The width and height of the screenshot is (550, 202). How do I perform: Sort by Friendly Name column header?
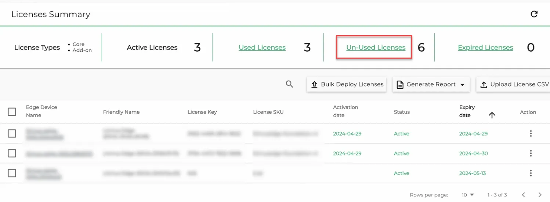[x=121, y=112]
